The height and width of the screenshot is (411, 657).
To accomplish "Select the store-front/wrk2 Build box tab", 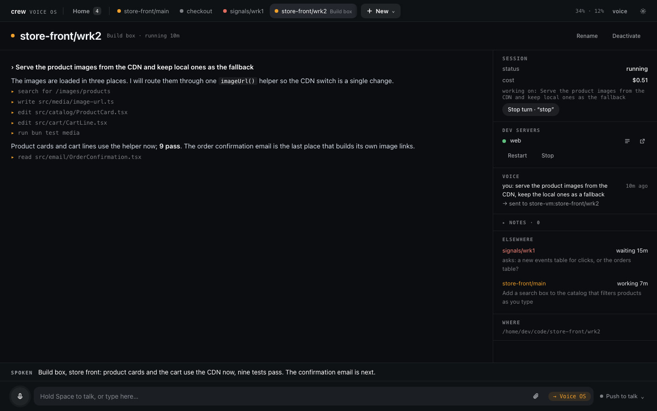I will [x=313, y=11].
